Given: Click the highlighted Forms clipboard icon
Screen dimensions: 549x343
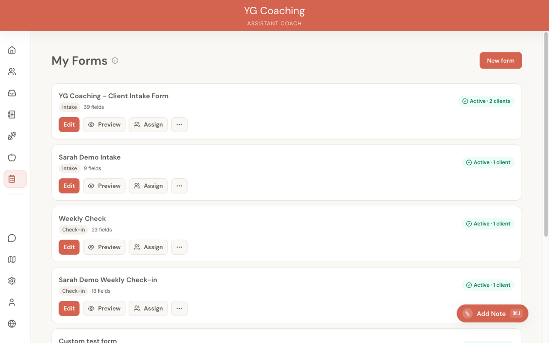Looking at the screenshot, I should click(x=11, y=179).
